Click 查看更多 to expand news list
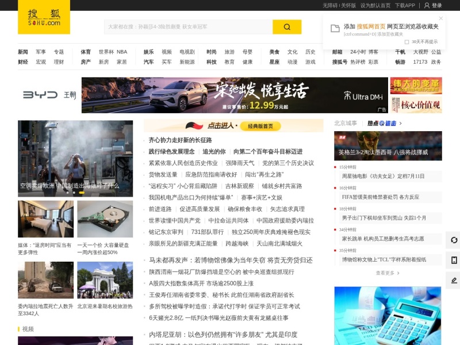 (387, 273)
